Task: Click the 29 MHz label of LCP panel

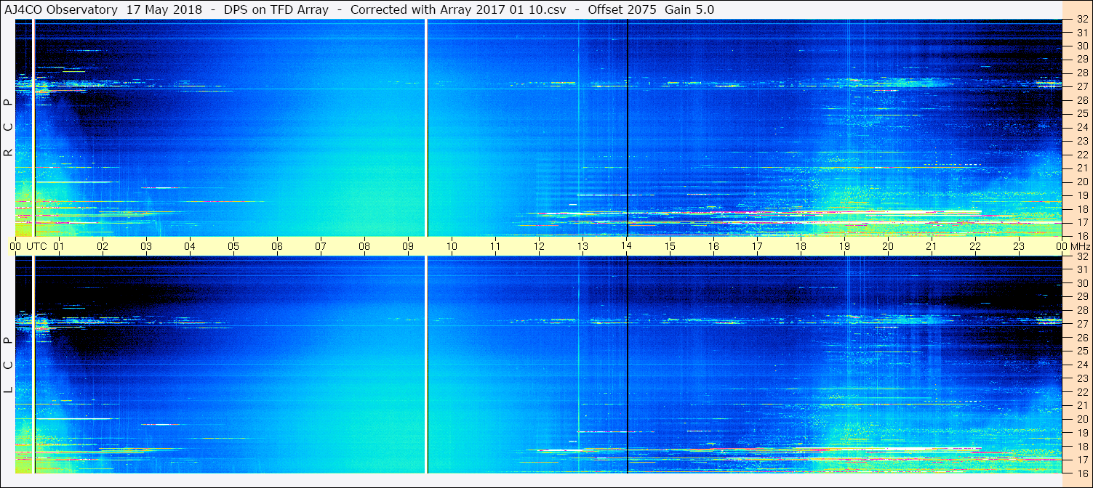Action: 1081,296
